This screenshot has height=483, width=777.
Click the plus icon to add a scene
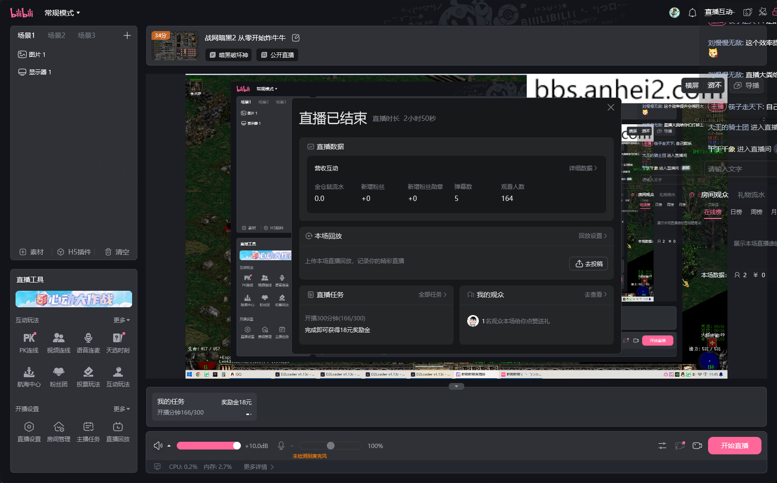(127, 35)
